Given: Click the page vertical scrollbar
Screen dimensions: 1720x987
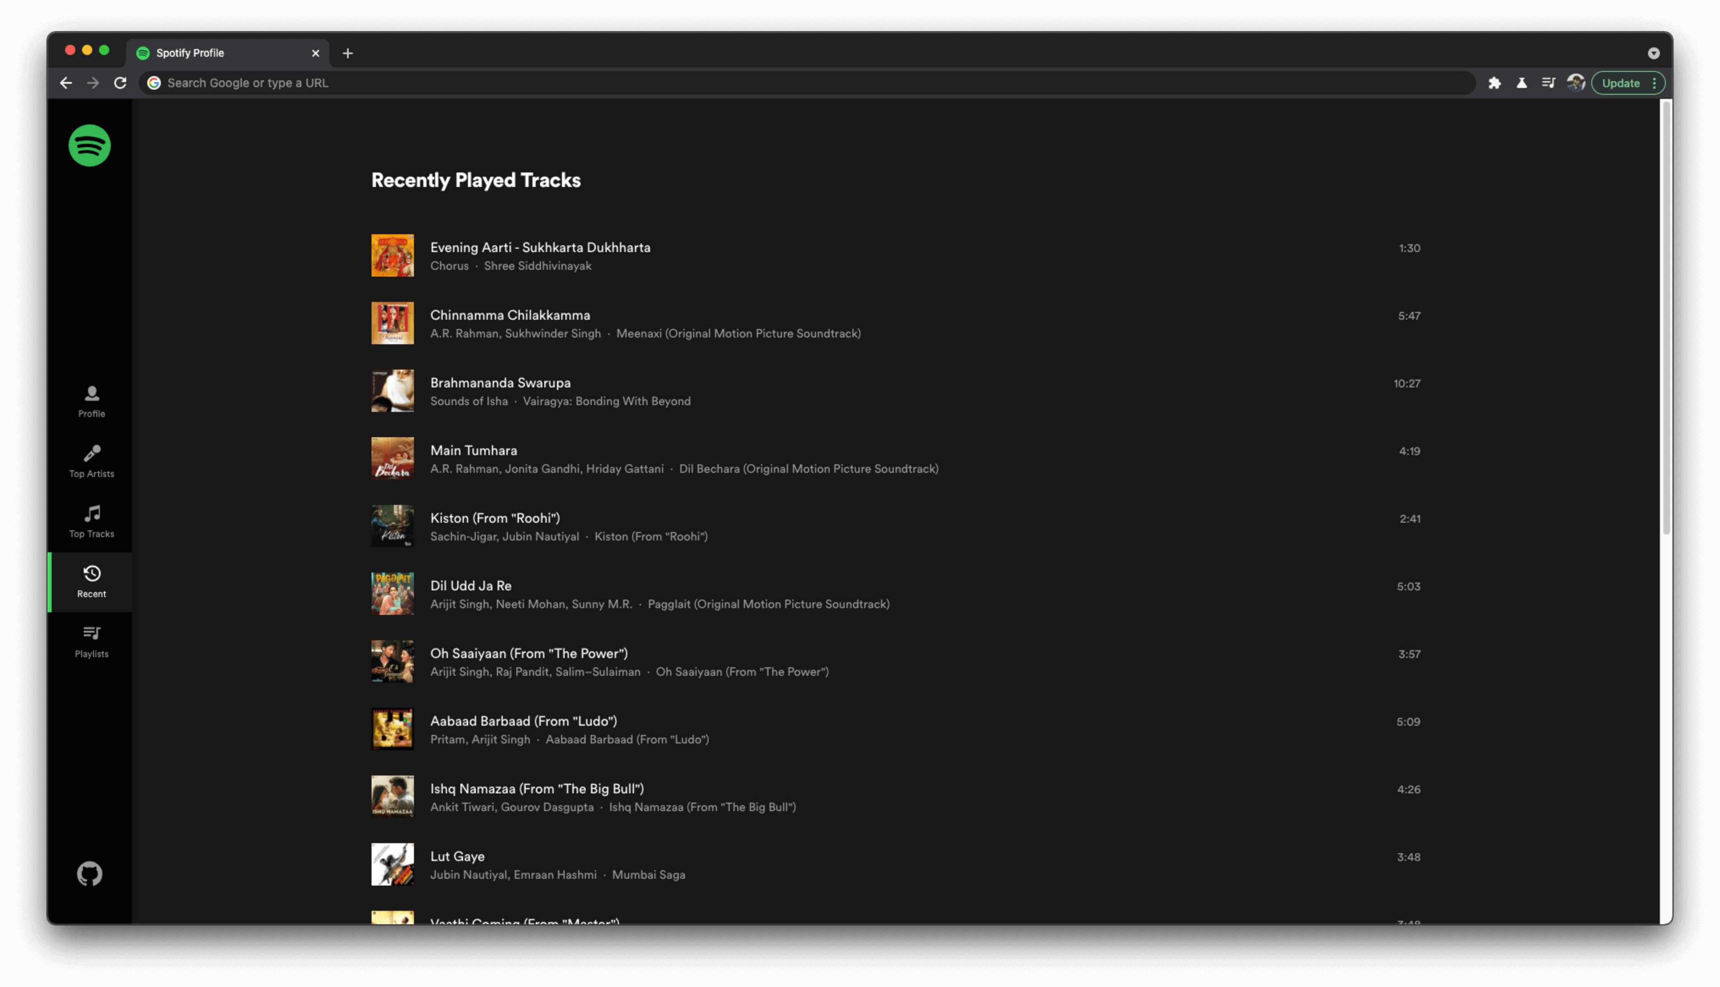Looking at the screenshot, I should coord(1665,318).
